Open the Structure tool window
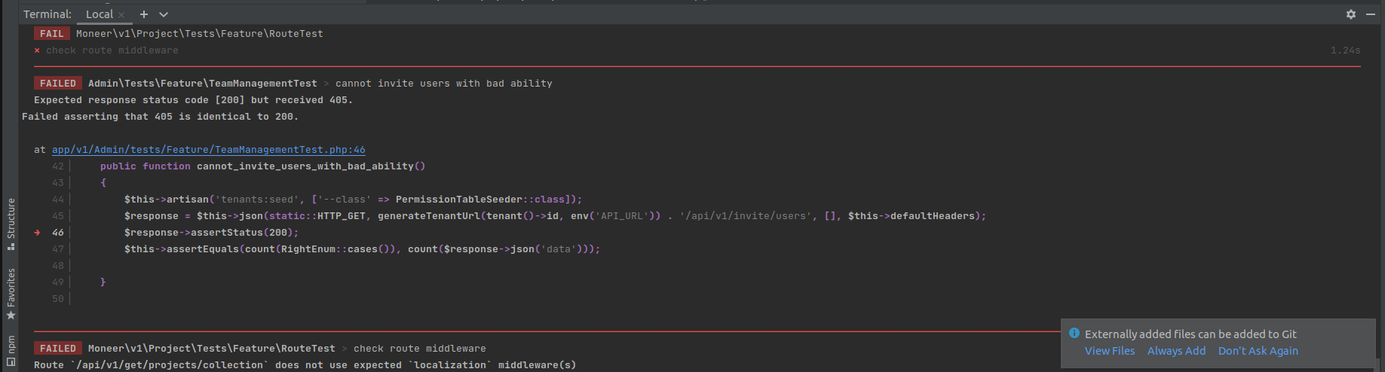The image size is (1385, 372). [11, 224]
